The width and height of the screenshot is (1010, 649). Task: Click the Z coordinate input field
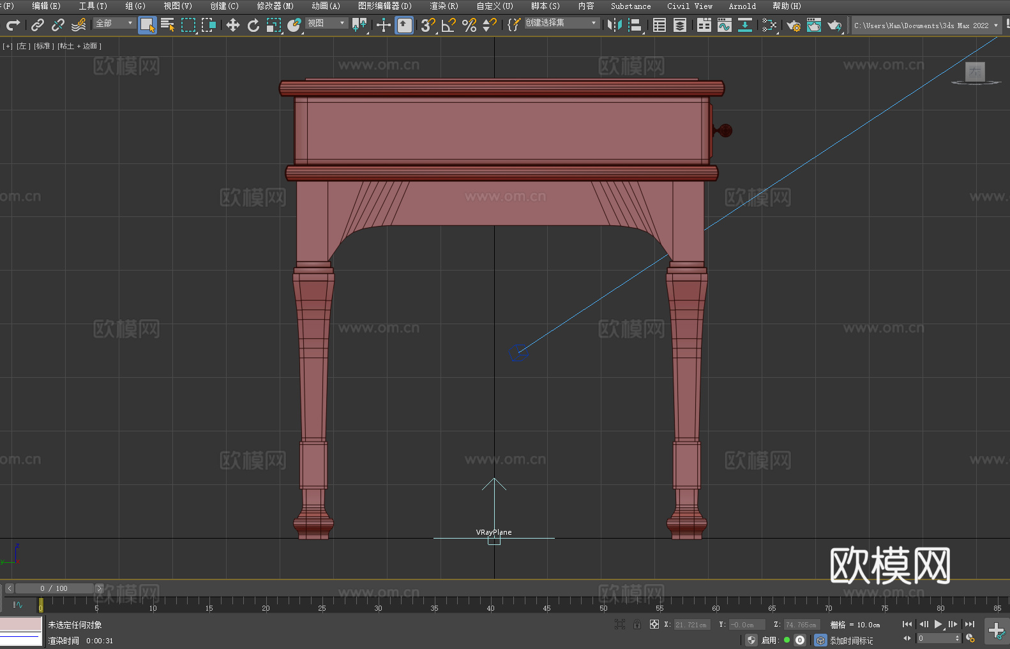pyautogui.click(x=801, y=625)
